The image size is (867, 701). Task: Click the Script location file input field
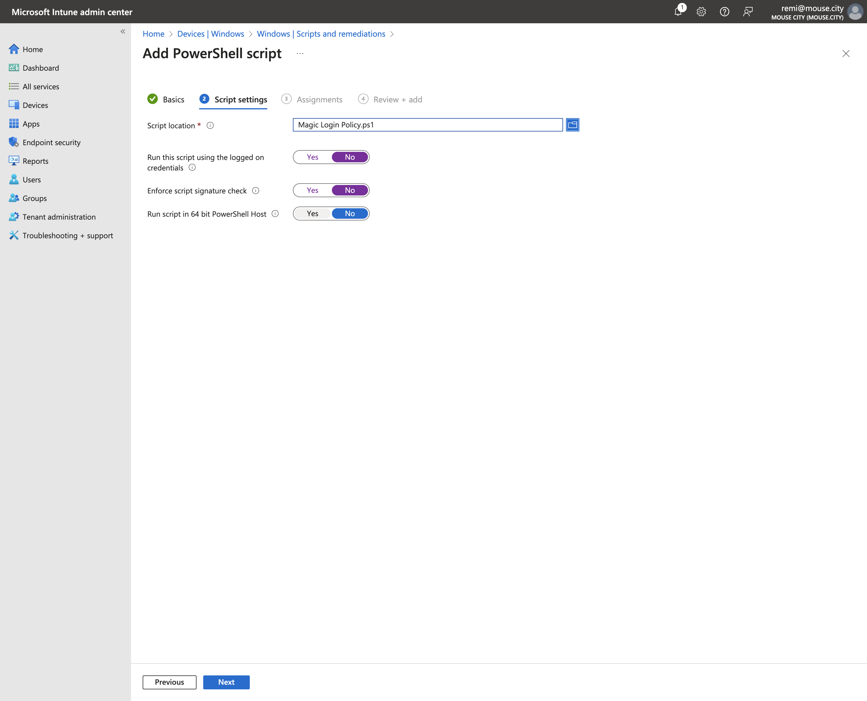pos(428,125)
